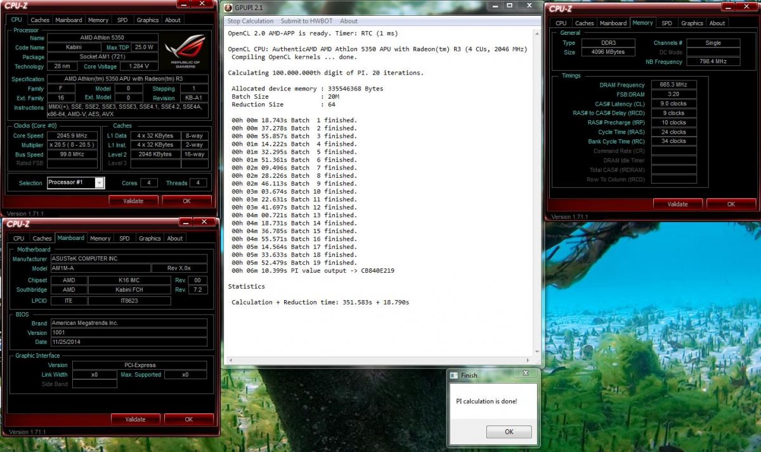Minimize the GPUPI 2.1 window

495,7
